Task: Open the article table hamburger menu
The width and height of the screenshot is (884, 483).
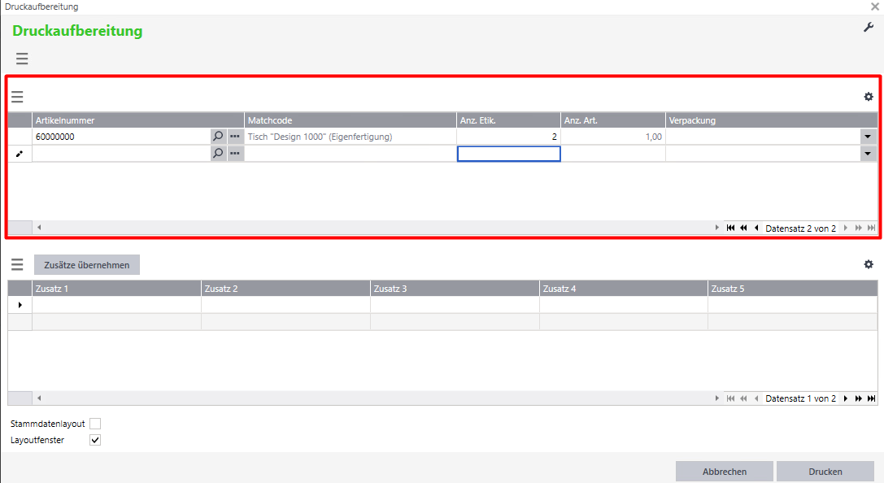Action: pos(17,97)
